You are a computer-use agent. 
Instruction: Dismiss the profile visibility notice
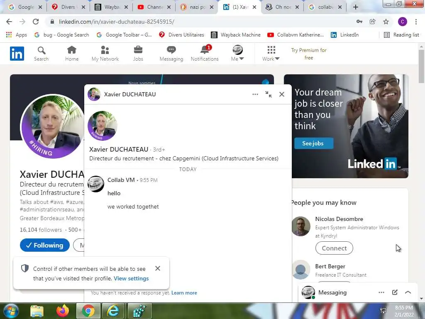click(157, 268)
